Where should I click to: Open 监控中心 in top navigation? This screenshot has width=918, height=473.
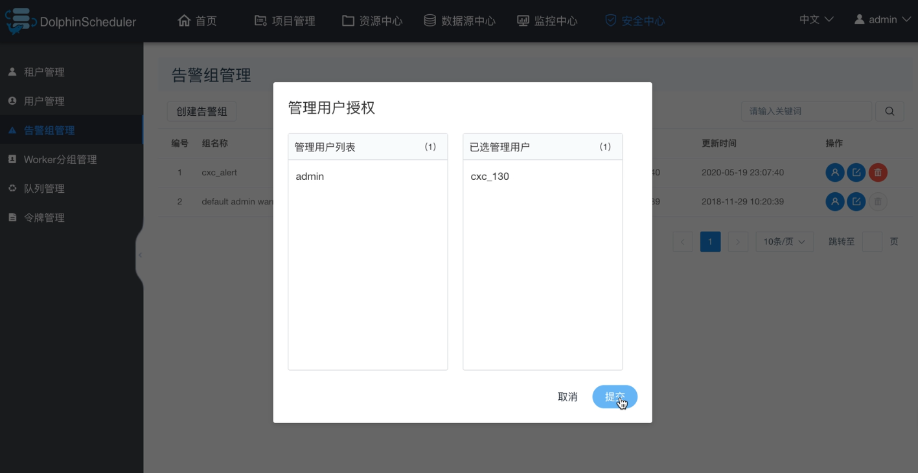[x=547, y=21]
